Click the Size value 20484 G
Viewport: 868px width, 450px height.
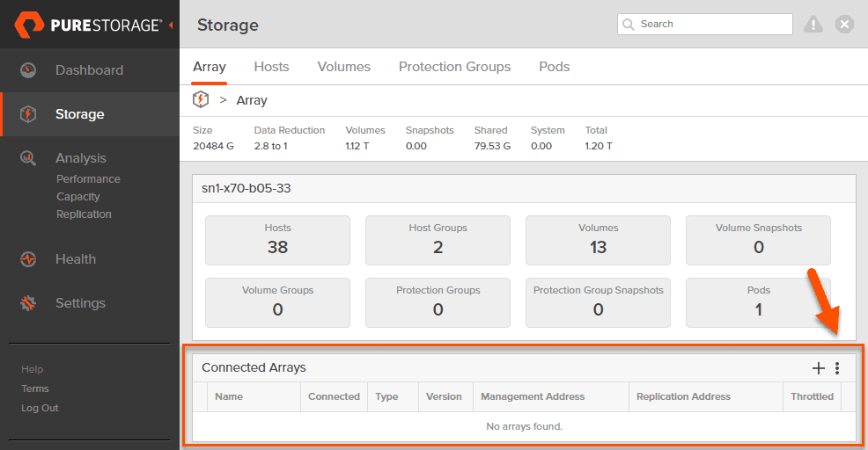point(213,146)
